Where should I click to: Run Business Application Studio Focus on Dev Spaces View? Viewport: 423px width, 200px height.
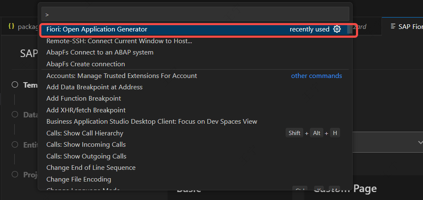(195, 122)
